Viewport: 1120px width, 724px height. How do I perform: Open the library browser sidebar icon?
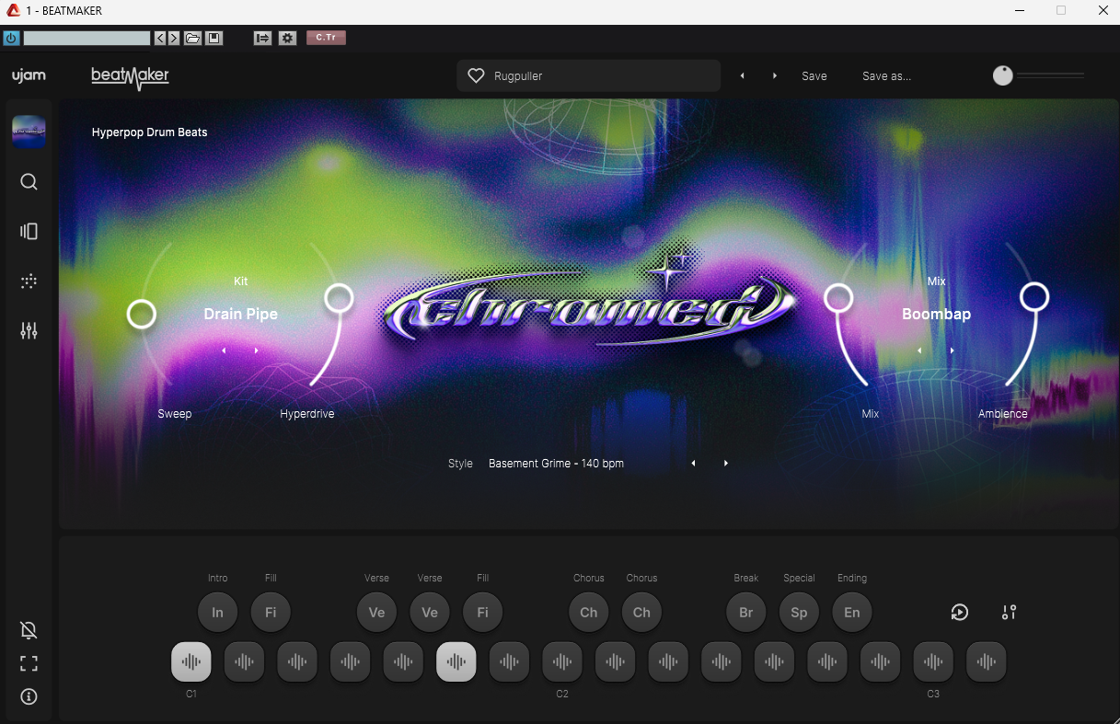coord(29,232)
